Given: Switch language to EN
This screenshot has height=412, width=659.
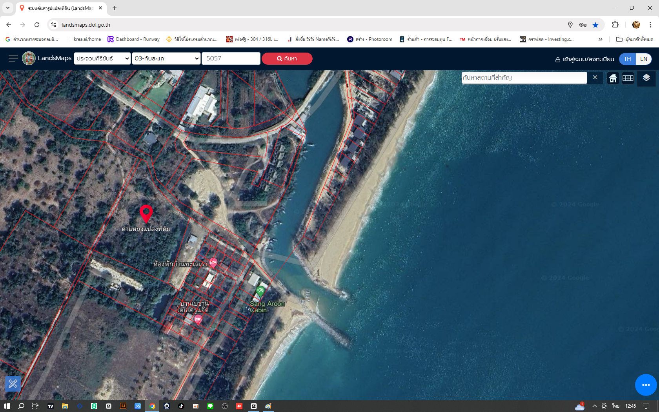Looking at the screenshot, I should tap(644, 59).
